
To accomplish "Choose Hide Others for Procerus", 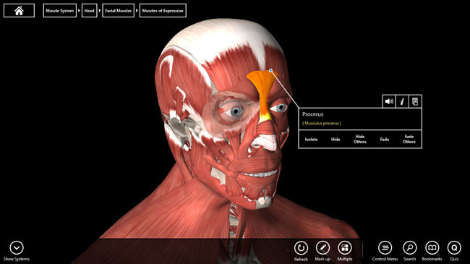I will pyautogui.click(x=359, y=139).
